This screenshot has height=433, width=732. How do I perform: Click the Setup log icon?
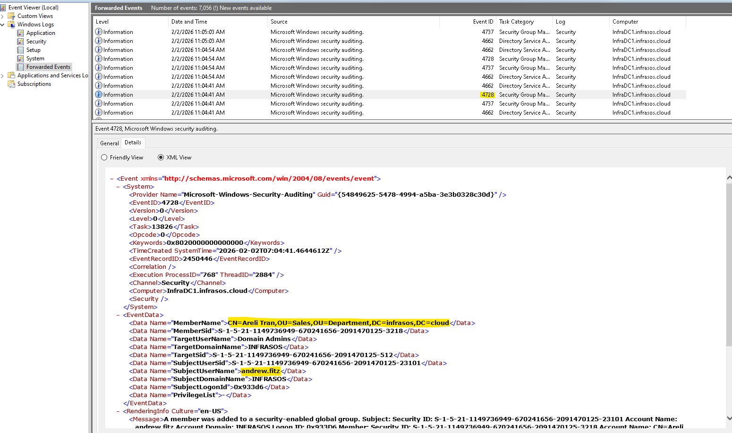20,50
